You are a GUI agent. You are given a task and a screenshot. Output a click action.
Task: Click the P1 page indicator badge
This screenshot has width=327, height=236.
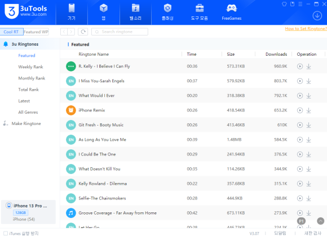tap(301, 221)
